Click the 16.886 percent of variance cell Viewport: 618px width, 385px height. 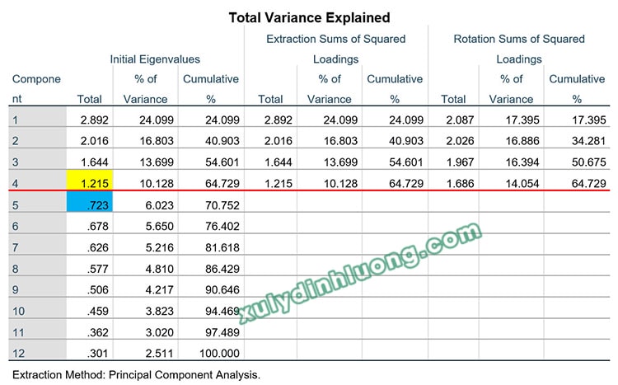pyautogui.click(x=522, y=141)
